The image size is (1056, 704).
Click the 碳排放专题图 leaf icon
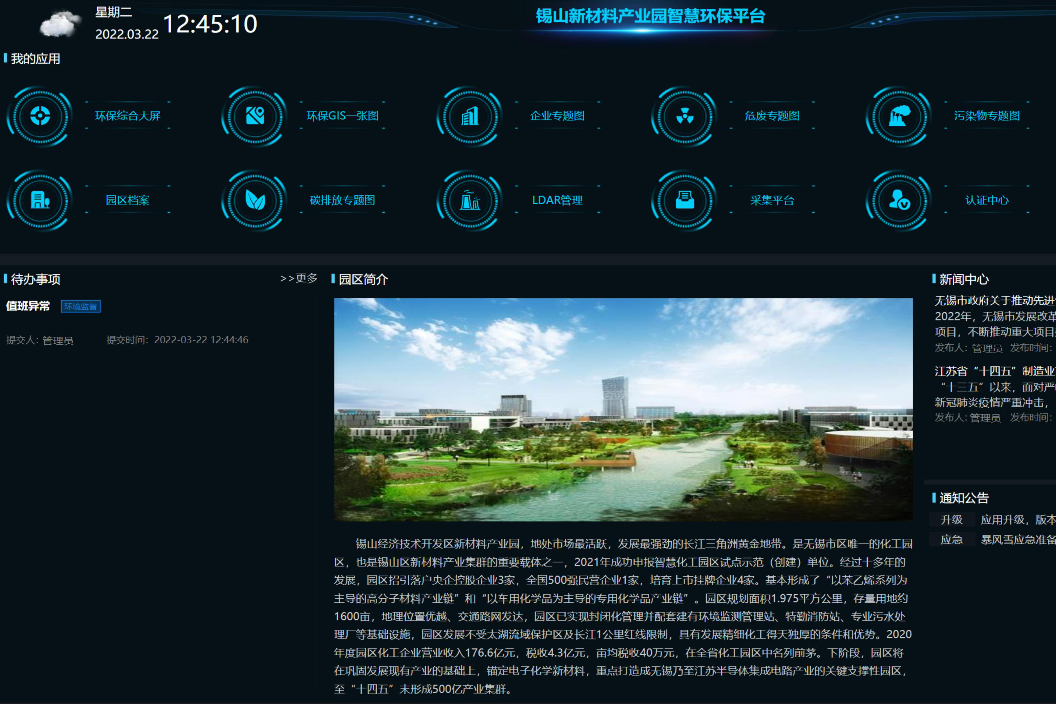click(x=255, y=200)
